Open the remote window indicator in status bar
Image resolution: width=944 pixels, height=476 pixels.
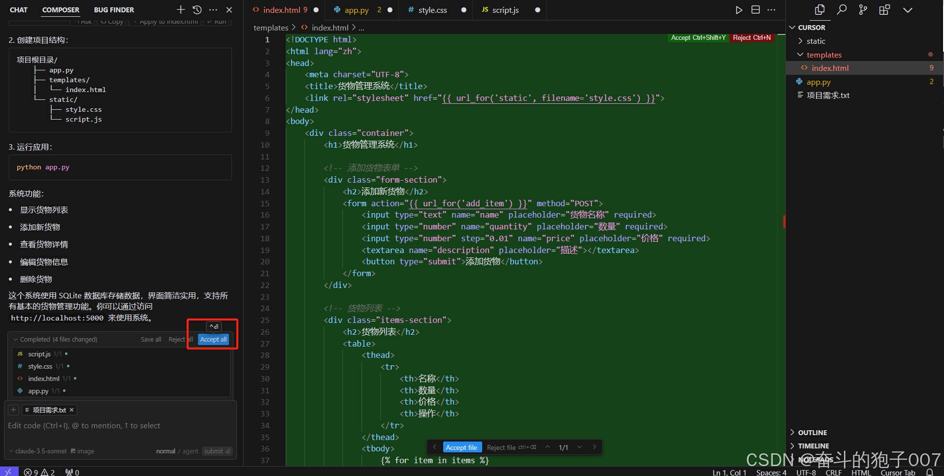[x=9, y=472]
